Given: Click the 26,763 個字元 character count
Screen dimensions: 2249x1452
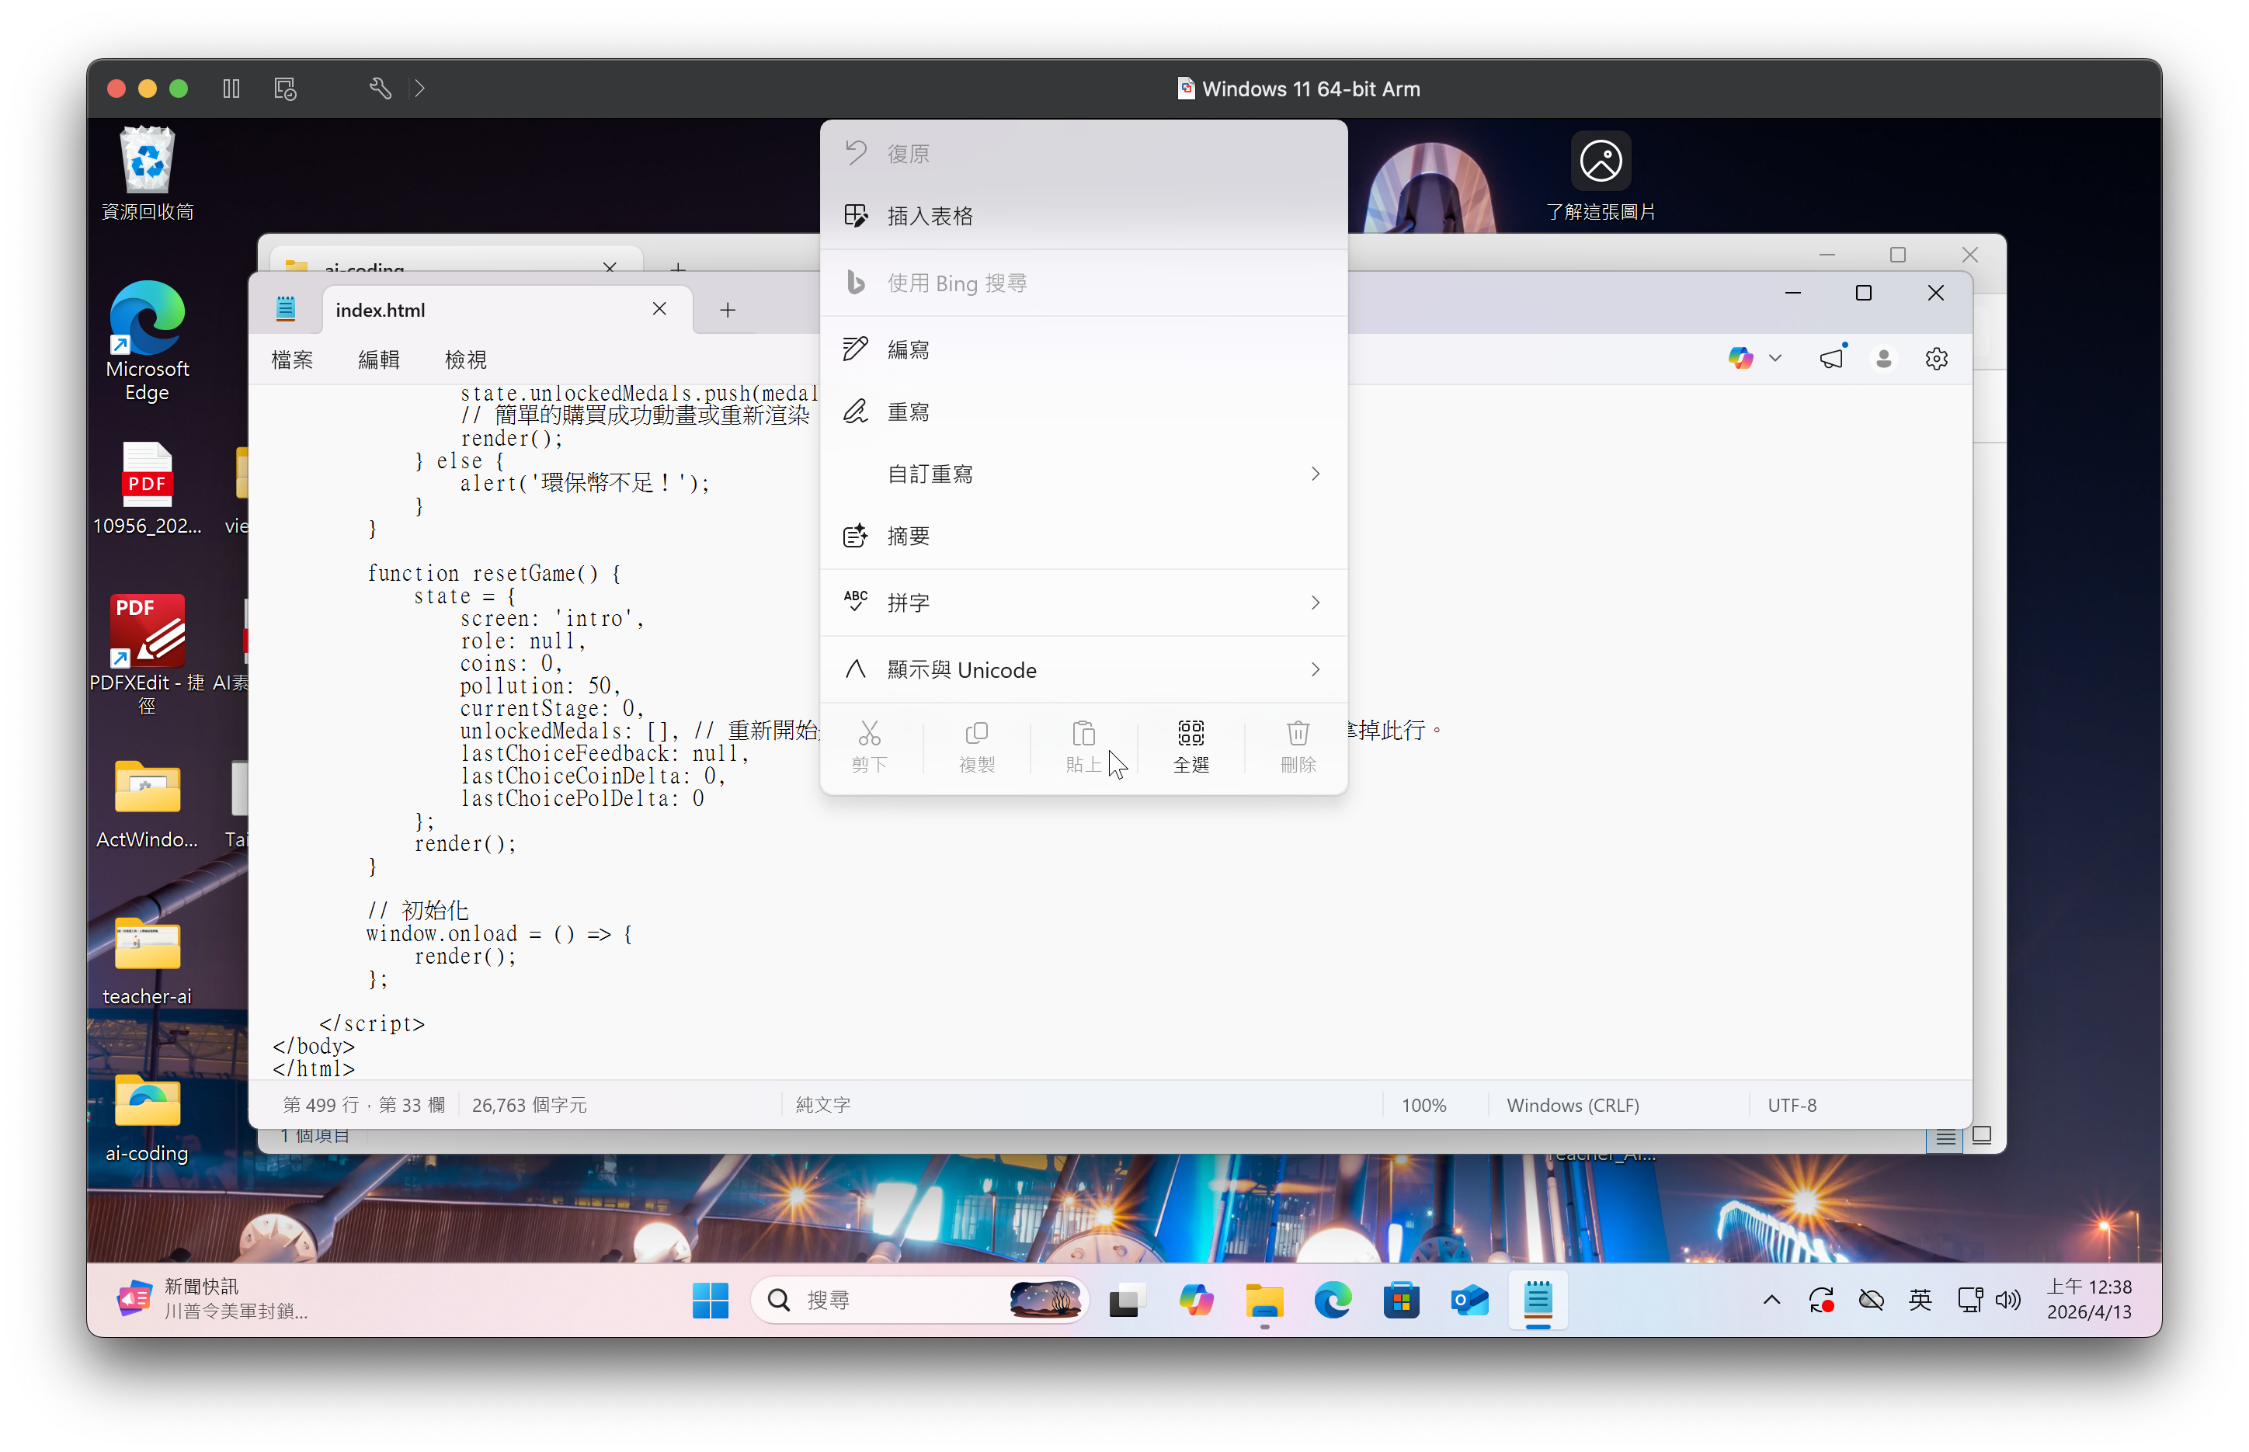Looking at the screenshot, I should coord(529,1105).
